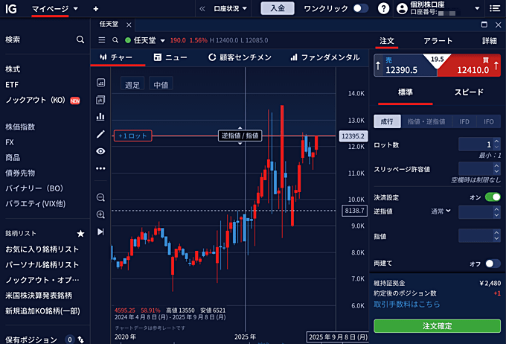Open account profile avatar icon

tap(402, 8)
